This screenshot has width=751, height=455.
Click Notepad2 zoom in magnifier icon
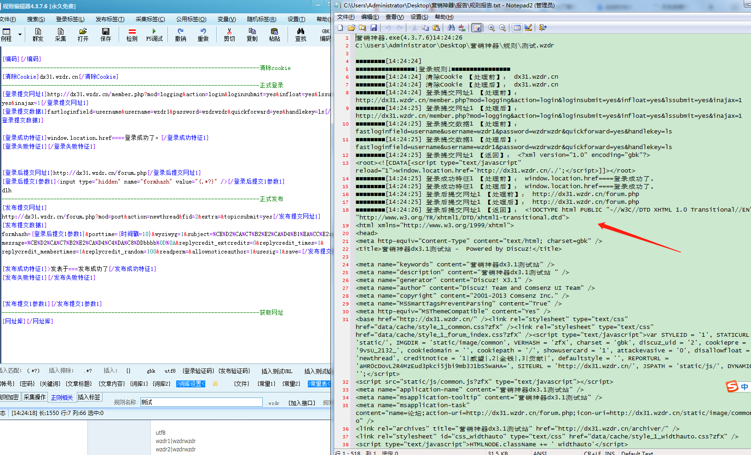tap(491, 28)
